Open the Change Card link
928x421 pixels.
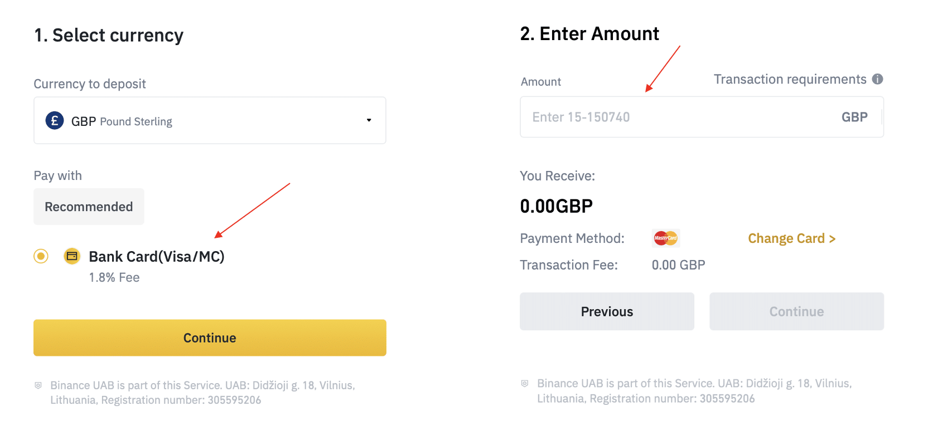pyautogui.click(x=791, y=238)
